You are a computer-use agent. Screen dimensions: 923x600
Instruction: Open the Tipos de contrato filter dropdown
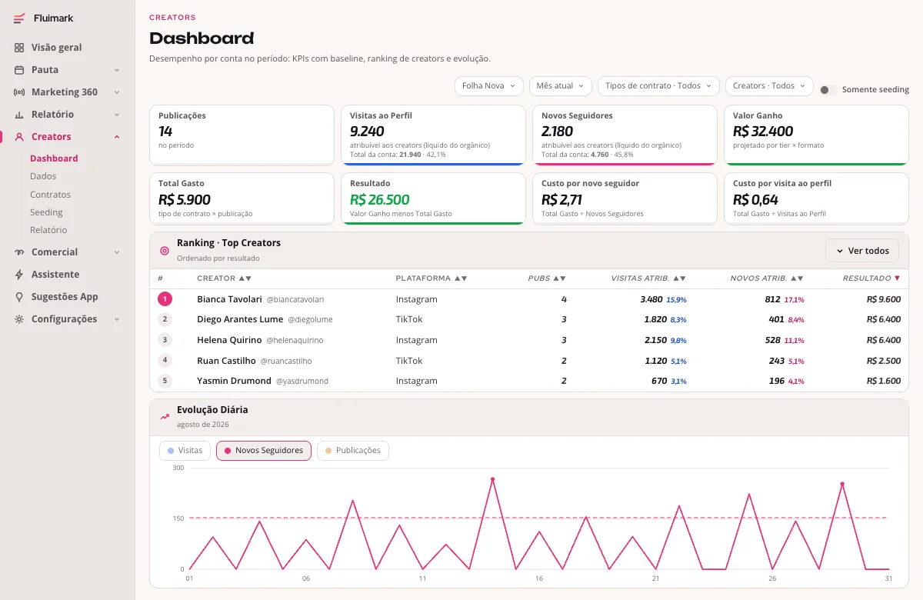pyautogui.click(x=658, y=86)
